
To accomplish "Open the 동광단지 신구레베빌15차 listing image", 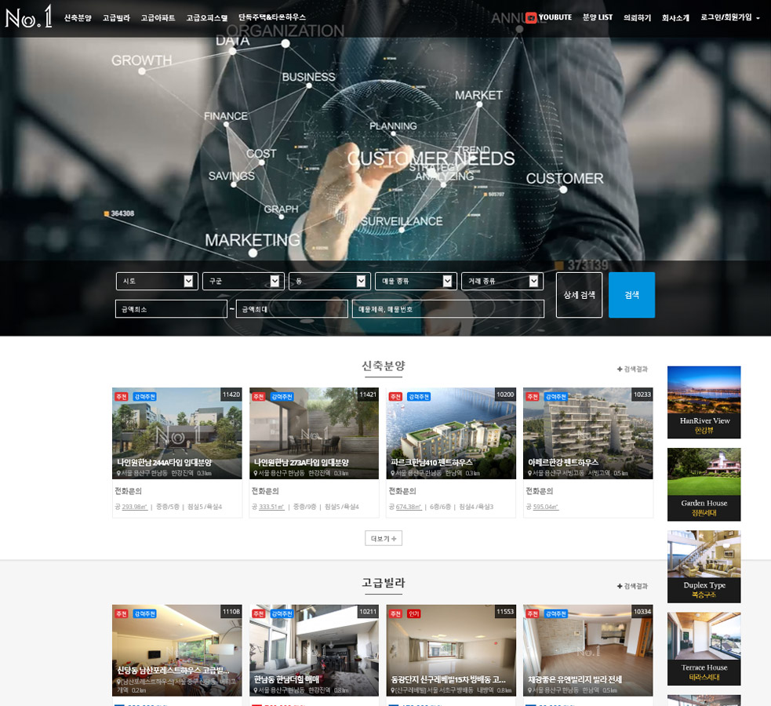I will [452, 650].
